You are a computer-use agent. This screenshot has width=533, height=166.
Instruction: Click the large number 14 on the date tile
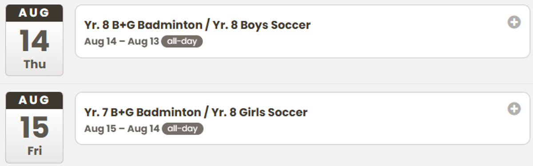click(x=34, y=41)
